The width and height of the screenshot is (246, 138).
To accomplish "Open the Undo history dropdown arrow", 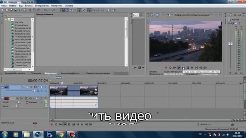I will 49,10.
